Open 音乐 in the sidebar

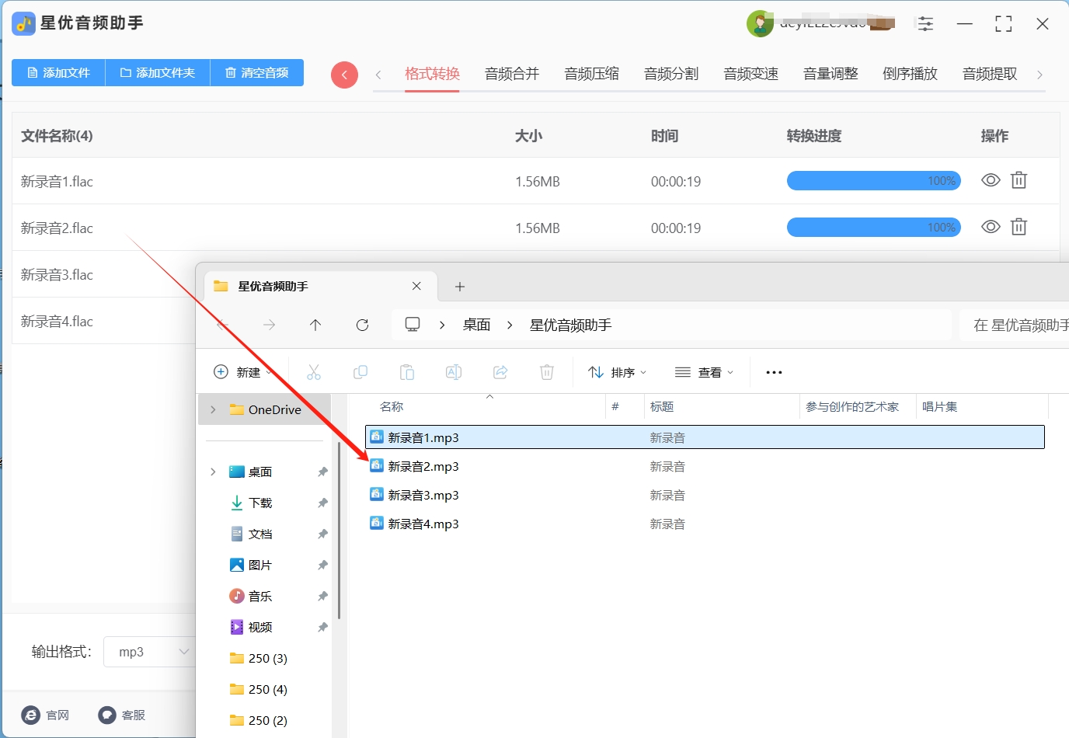point(260,596)
